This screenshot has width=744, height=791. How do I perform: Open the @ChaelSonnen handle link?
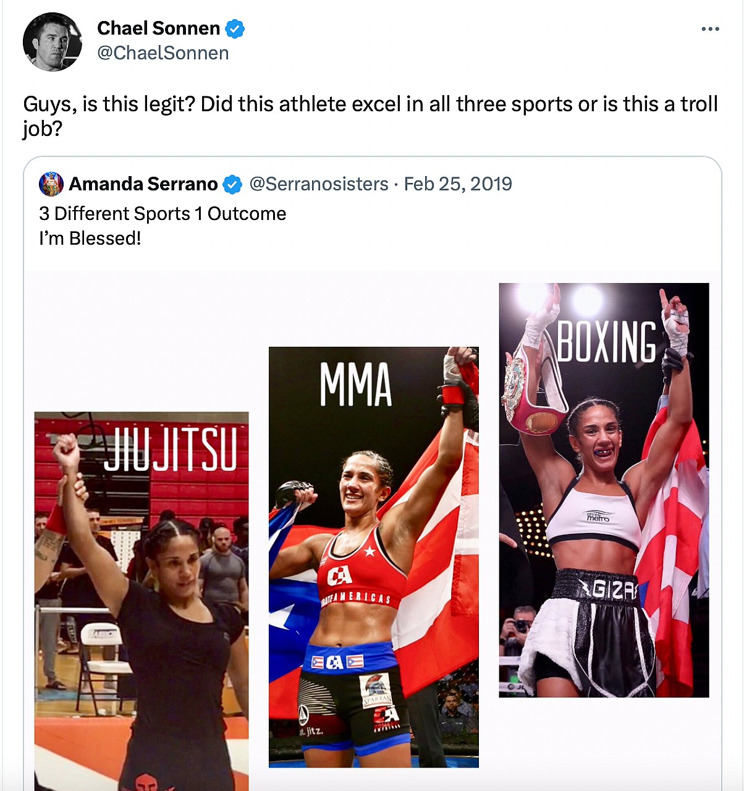(x=163, y=53)
